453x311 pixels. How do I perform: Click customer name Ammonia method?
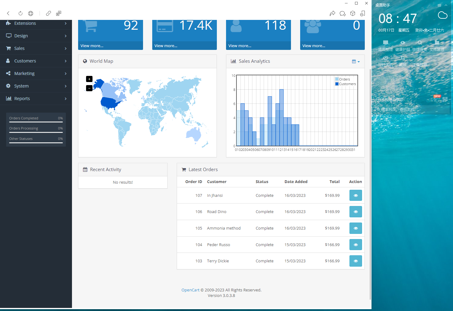224,228
